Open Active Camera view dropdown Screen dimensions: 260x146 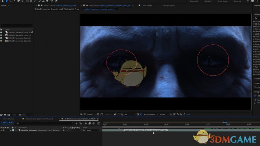click(151, 114)
